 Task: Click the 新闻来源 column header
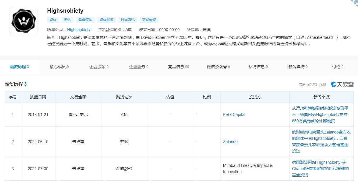point(322,97)
